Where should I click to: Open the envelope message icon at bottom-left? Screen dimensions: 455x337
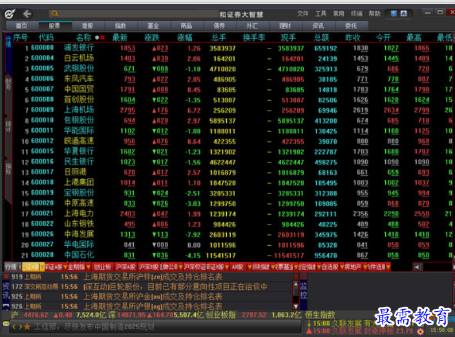pyautogui.click(x=6, y=323)
